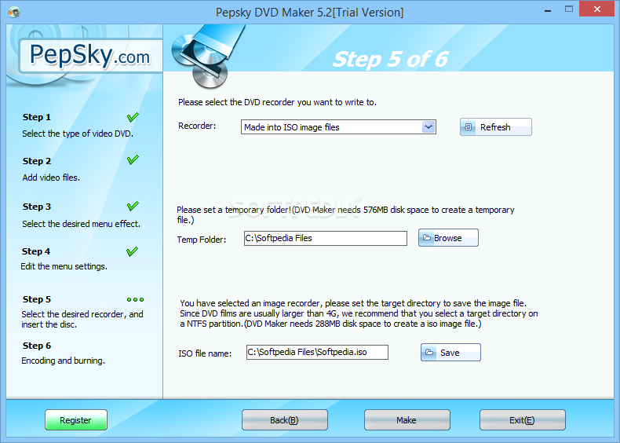Browse for a temp folder
620x443 pixels.
(x=448, y=238)
